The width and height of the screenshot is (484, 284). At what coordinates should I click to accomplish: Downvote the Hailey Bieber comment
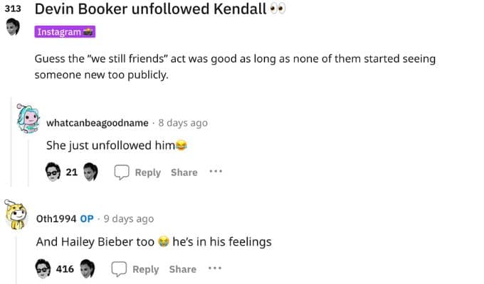[x=88, y=269]
